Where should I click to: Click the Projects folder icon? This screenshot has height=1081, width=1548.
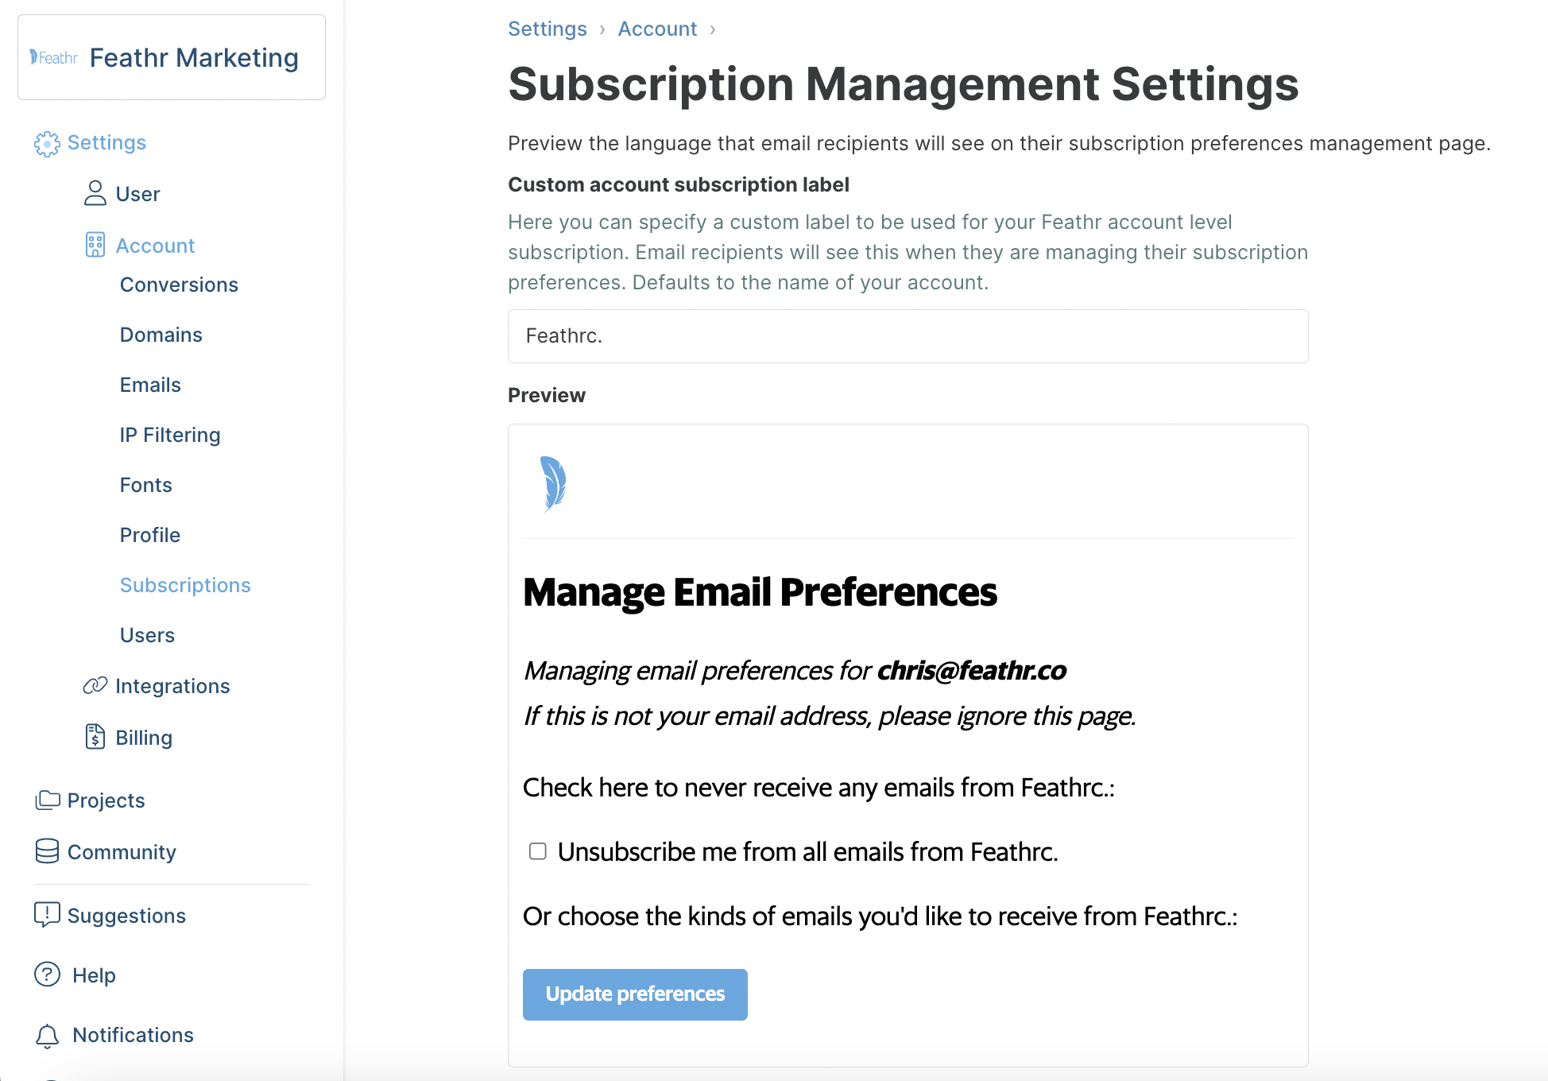pos(48,800)
